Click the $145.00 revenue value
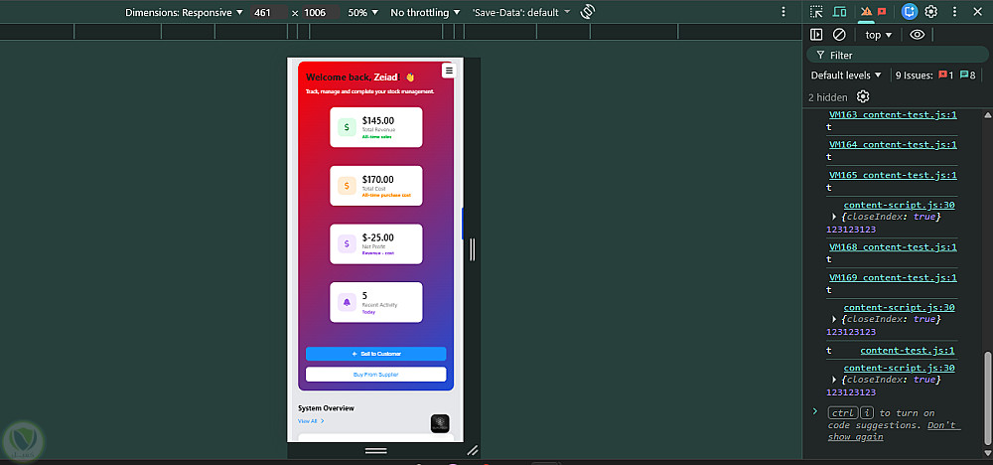 click(x=378, y=120)
